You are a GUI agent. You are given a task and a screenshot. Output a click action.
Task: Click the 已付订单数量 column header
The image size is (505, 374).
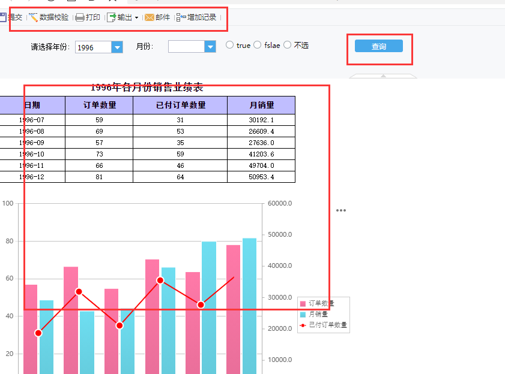pyautogui.click(x=180, y=105)
